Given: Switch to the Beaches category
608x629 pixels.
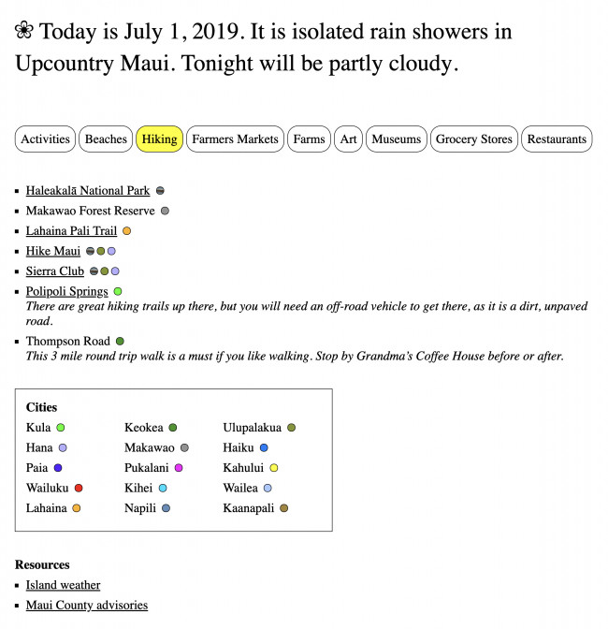Looking at the screenshot, I should (106, 139).
